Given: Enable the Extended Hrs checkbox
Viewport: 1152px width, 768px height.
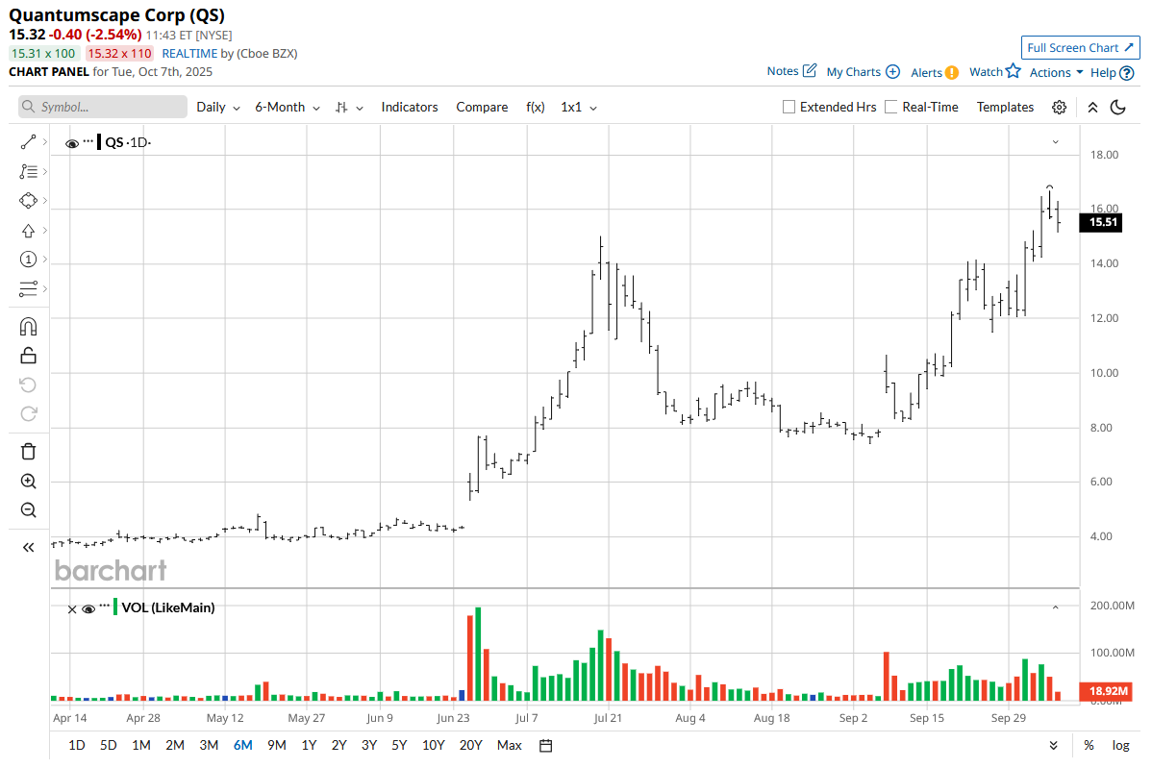Looking at the screenshot, I should tap(789, 108).
